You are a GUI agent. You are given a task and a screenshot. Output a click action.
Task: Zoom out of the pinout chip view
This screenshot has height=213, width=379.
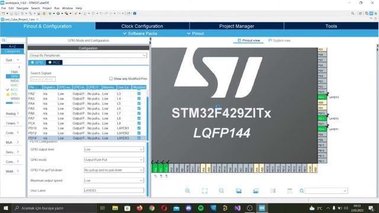coord(221,191)
